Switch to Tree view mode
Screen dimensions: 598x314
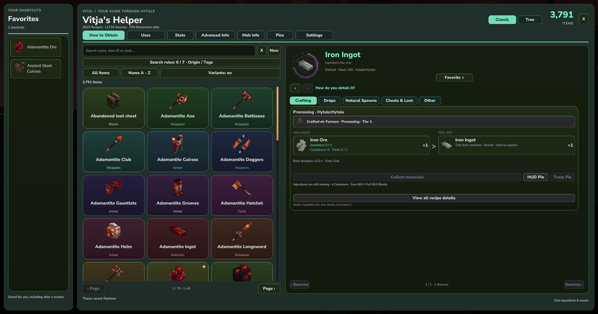(530, 20)
